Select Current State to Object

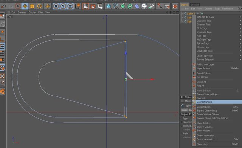[x=208, y=95]
